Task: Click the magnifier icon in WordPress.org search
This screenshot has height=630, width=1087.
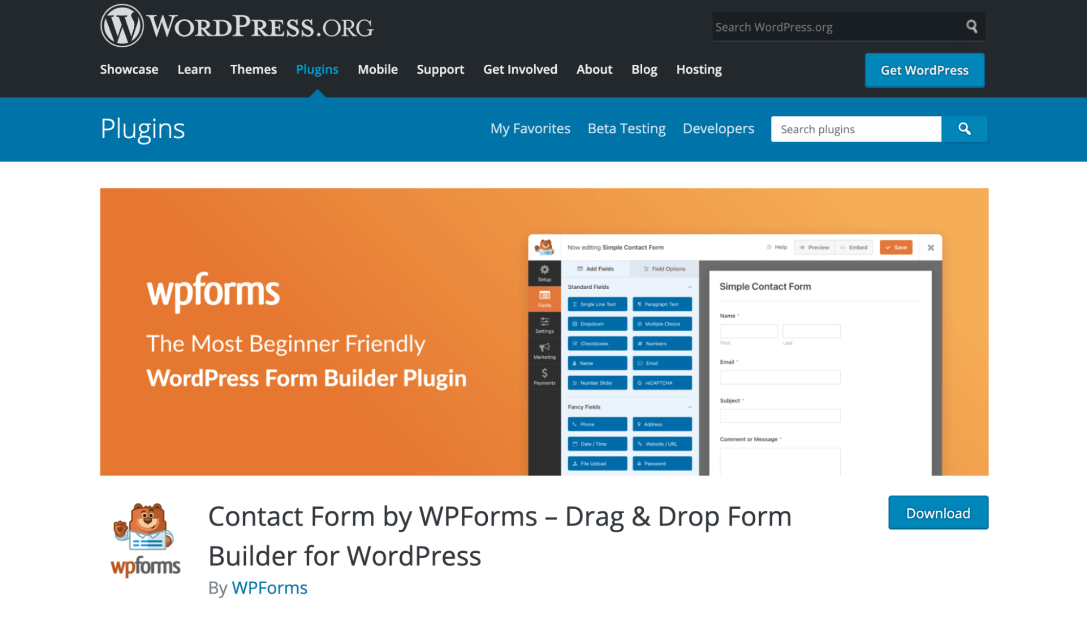Action: (971, 26)
